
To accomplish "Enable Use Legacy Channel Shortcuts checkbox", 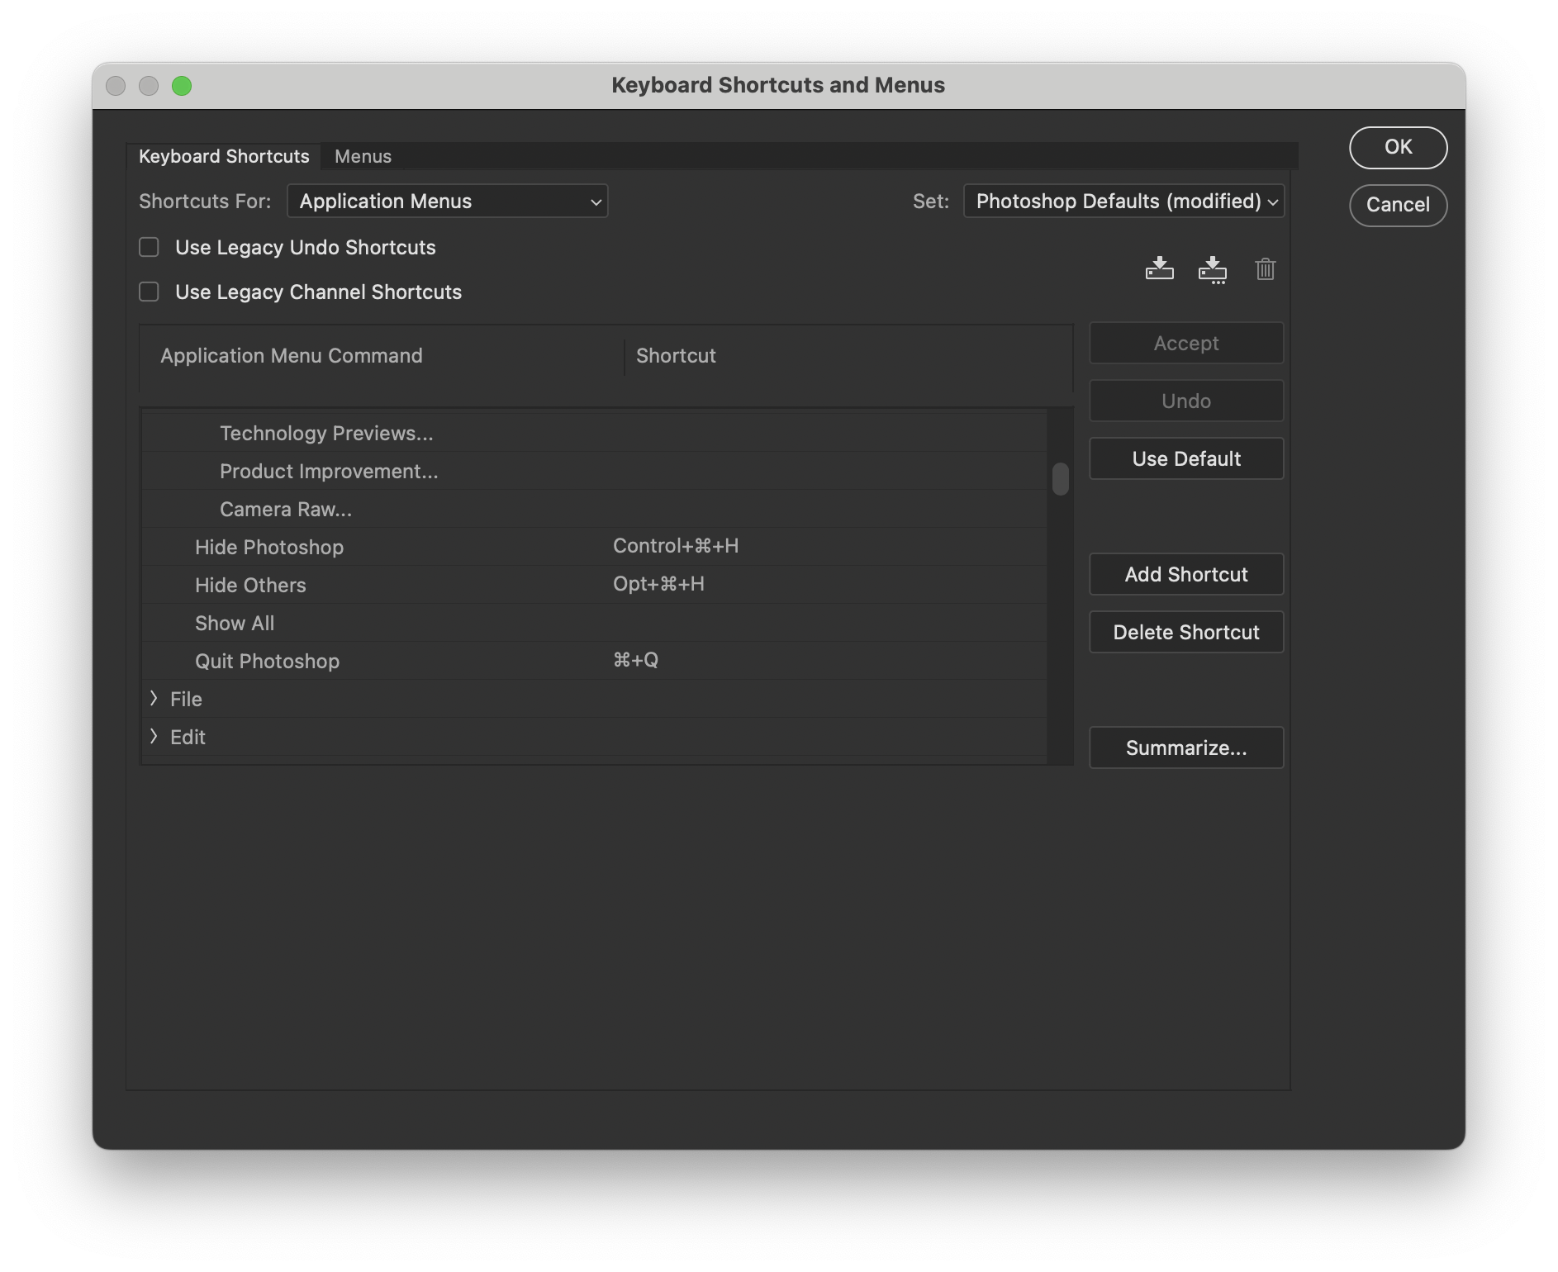I will point(149,292).
